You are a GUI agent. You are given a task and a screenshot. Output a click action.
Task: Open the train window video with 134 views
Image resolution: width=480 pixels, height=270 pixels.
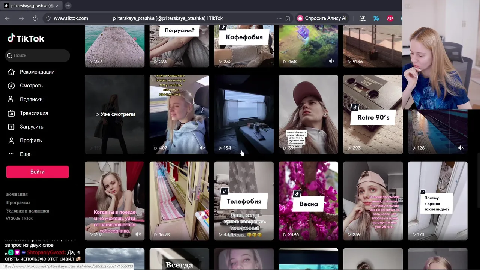click(x=244, y=114)
